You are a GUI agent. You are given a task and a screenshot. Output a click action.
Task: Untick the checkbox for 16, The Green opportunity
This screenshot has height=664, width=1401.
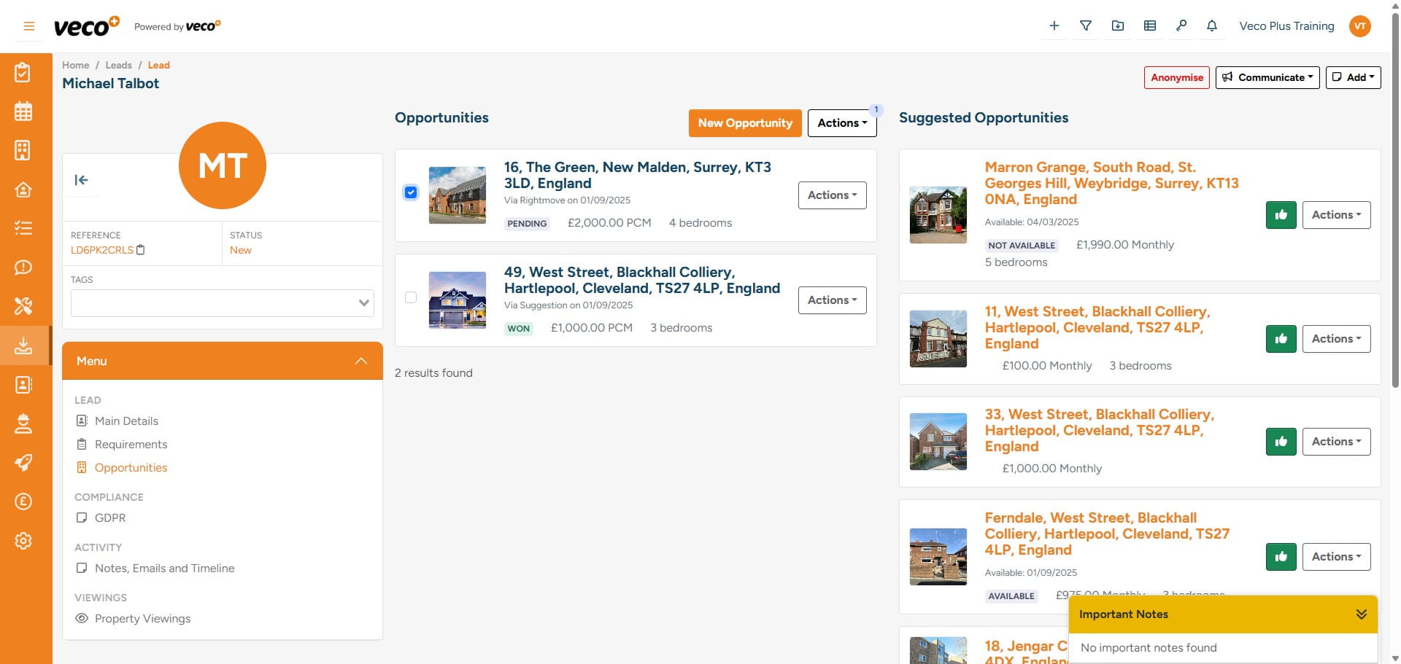coord(411,192)
